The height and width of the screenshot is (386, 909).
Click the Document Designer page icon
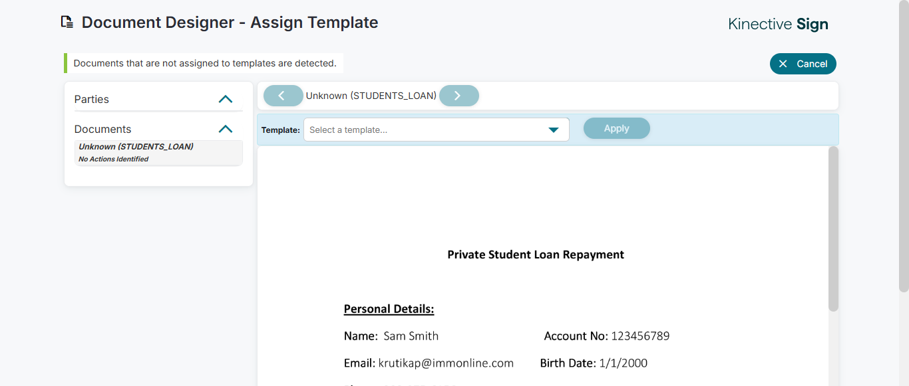pyautogui.click(x=67, y=23)
